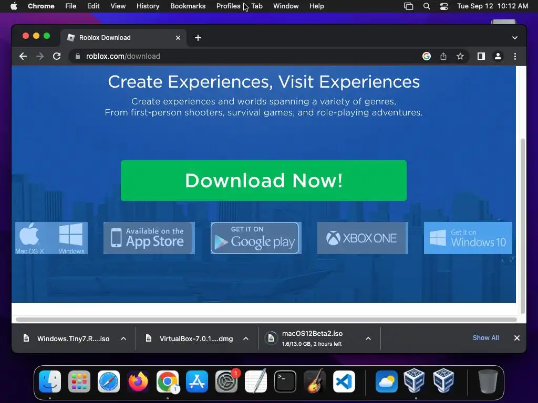The width and height of the screenshot is (538, 403).
Task: Open the Tab menu
Action: click(x=256, y=6)
